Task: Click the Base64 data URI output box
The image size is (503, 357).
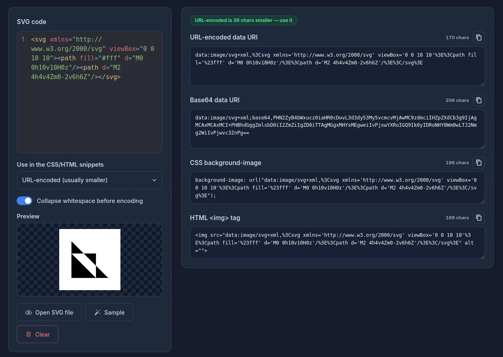Action: tap(337, 129)
